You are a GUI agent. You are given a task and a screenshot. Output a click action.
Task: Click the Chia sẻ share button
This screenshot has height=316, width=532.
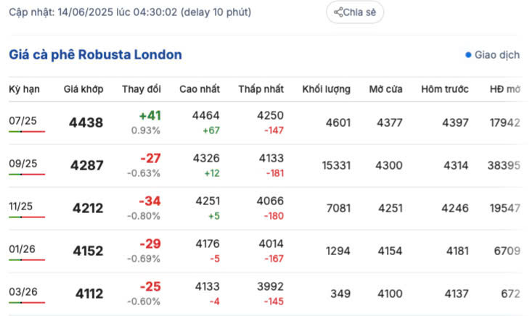coord(355,12)
